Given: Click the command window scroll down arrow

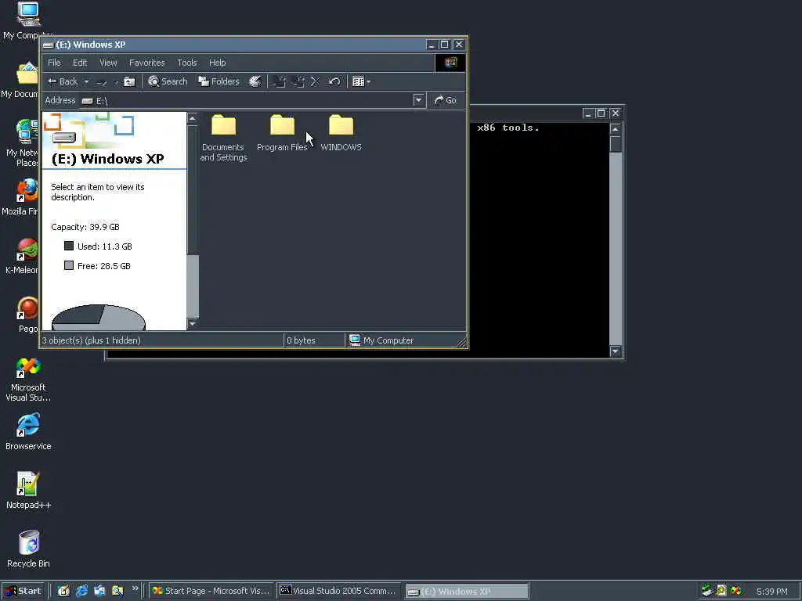Looking at the screenshot, I should pos(616,351).
